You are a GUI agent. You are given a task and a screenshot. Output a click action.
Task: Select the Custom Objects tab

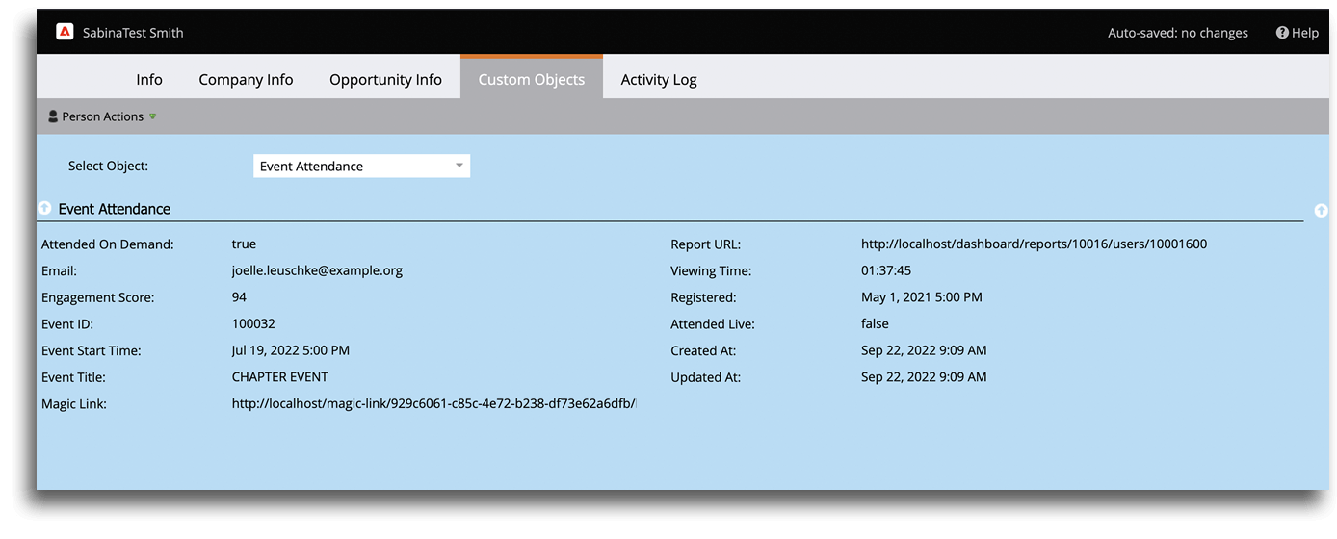[x=532, y=79]
